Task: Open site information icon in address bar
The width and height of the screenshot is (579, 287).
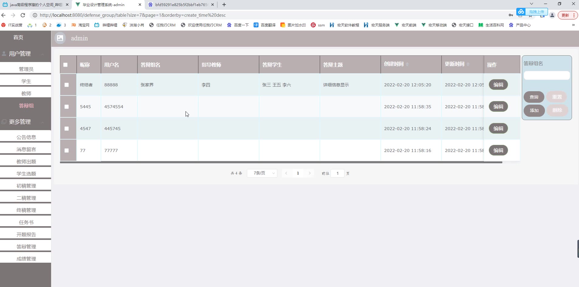Action: [x=35, y=15]
